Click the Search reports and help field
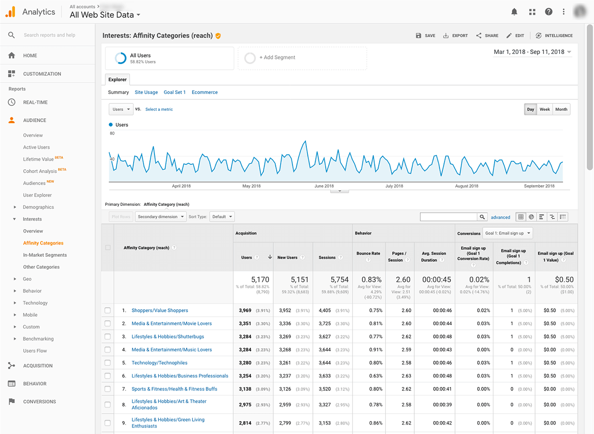The height and width of the screenshot is (434, 594). point(49,35)
